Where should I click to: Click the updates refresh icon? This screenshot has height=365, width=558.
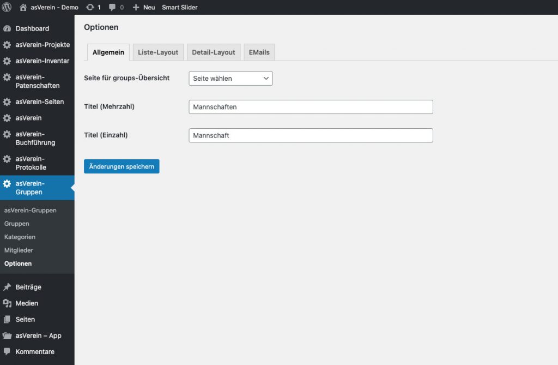90,7
